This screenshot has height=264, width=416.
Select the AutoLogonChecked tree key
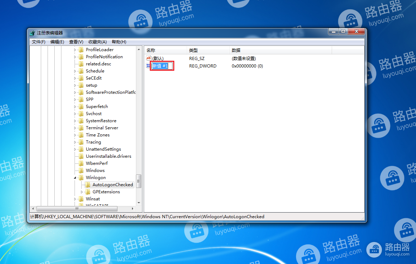(113, 185)
